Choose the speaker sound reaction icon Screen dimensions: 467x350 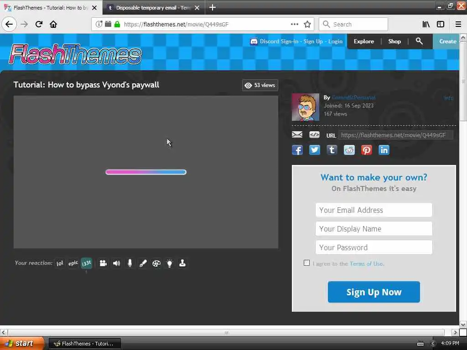coord(116,263)
